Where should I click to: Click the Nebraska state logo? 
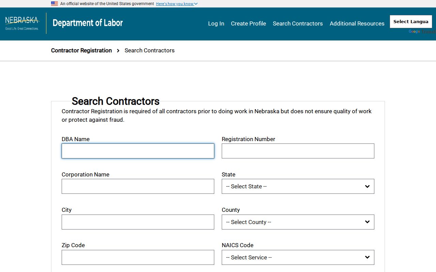(x=22, y=23)
